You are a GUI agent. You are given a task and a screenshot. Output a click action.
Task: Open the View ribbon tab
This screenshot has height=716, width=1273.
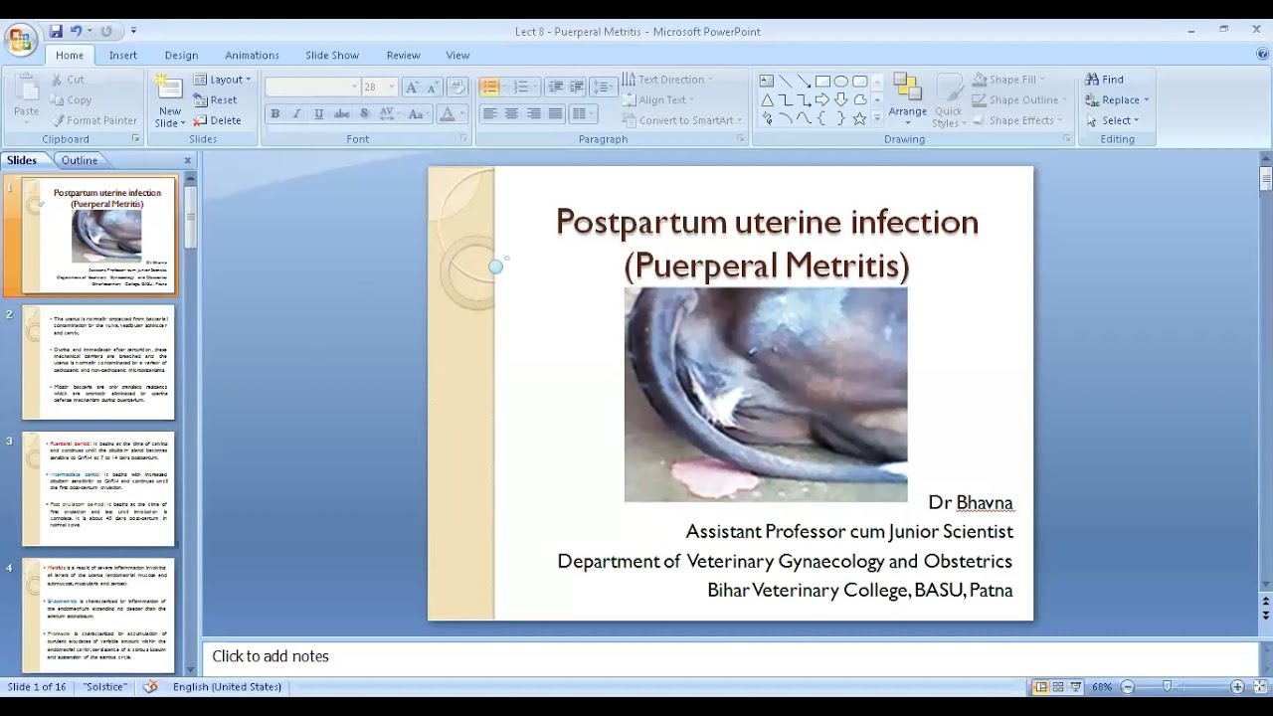point(457,56)
